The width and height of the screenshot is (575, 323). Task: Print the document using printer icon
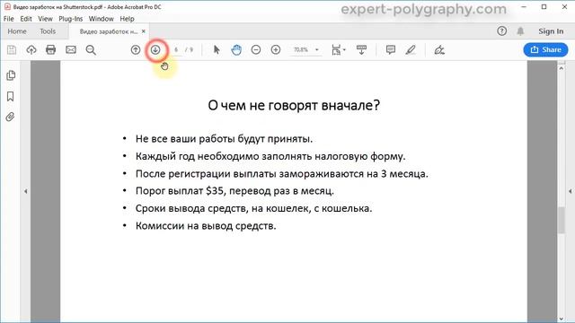point(50,50)
